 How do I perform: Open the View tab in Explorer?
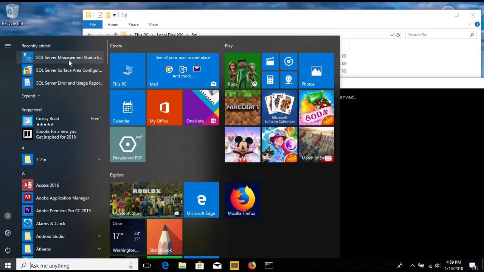[153, 25]
